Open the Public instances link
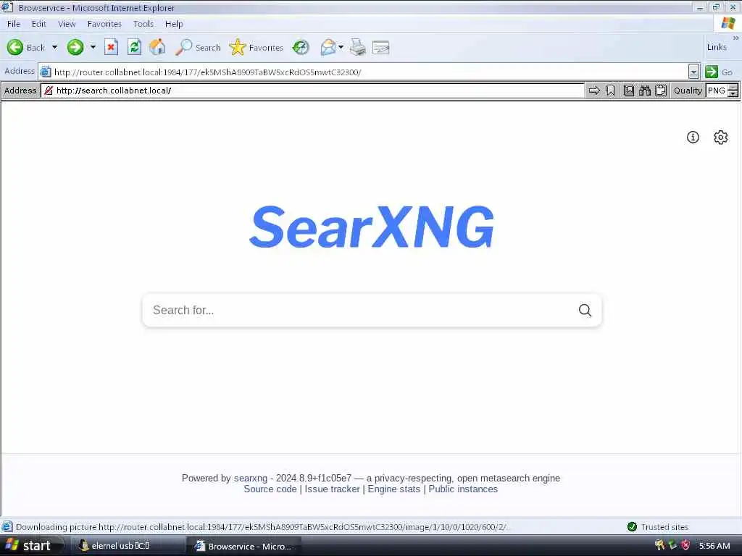 tap(463, 489)
